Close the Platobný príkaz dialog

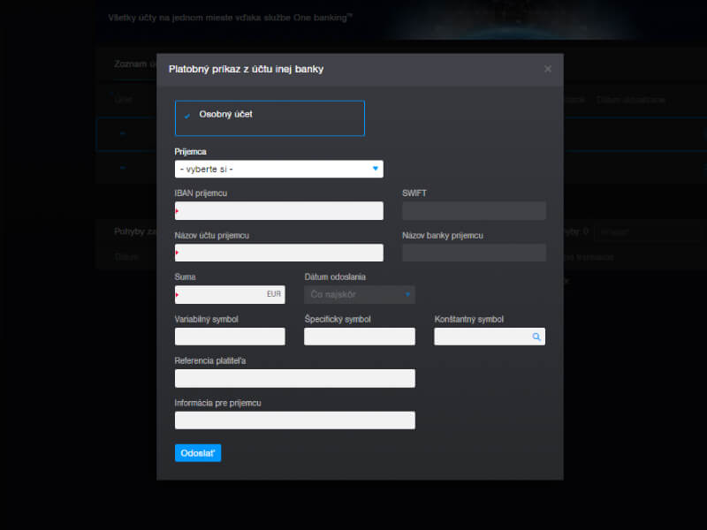[x=548, y=69]
